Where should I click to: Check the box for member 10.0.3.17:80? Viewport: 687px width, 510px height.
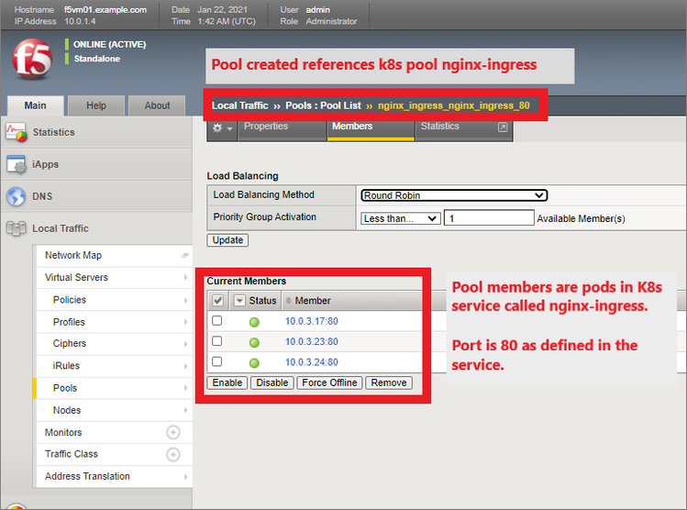216,321
